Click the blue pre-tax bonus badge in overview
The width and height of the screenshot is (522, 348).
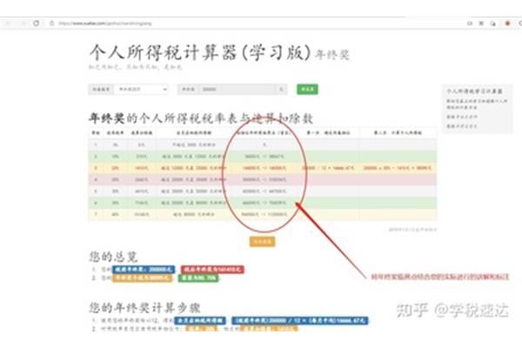pos(144,269)
